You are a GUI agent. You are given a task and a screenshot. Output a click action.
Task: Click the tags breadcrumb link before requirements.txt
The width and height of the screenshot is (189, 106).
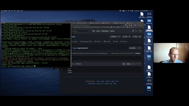(75, 48)
